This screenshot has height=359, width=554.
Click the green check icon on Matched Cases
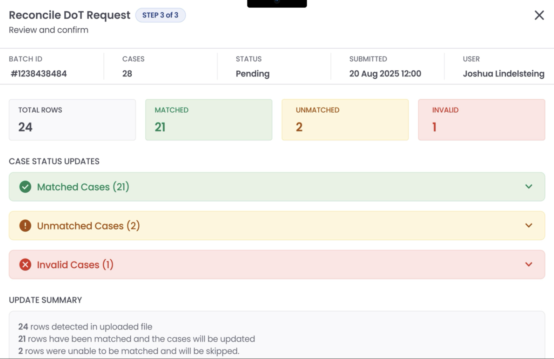[25, 187]
